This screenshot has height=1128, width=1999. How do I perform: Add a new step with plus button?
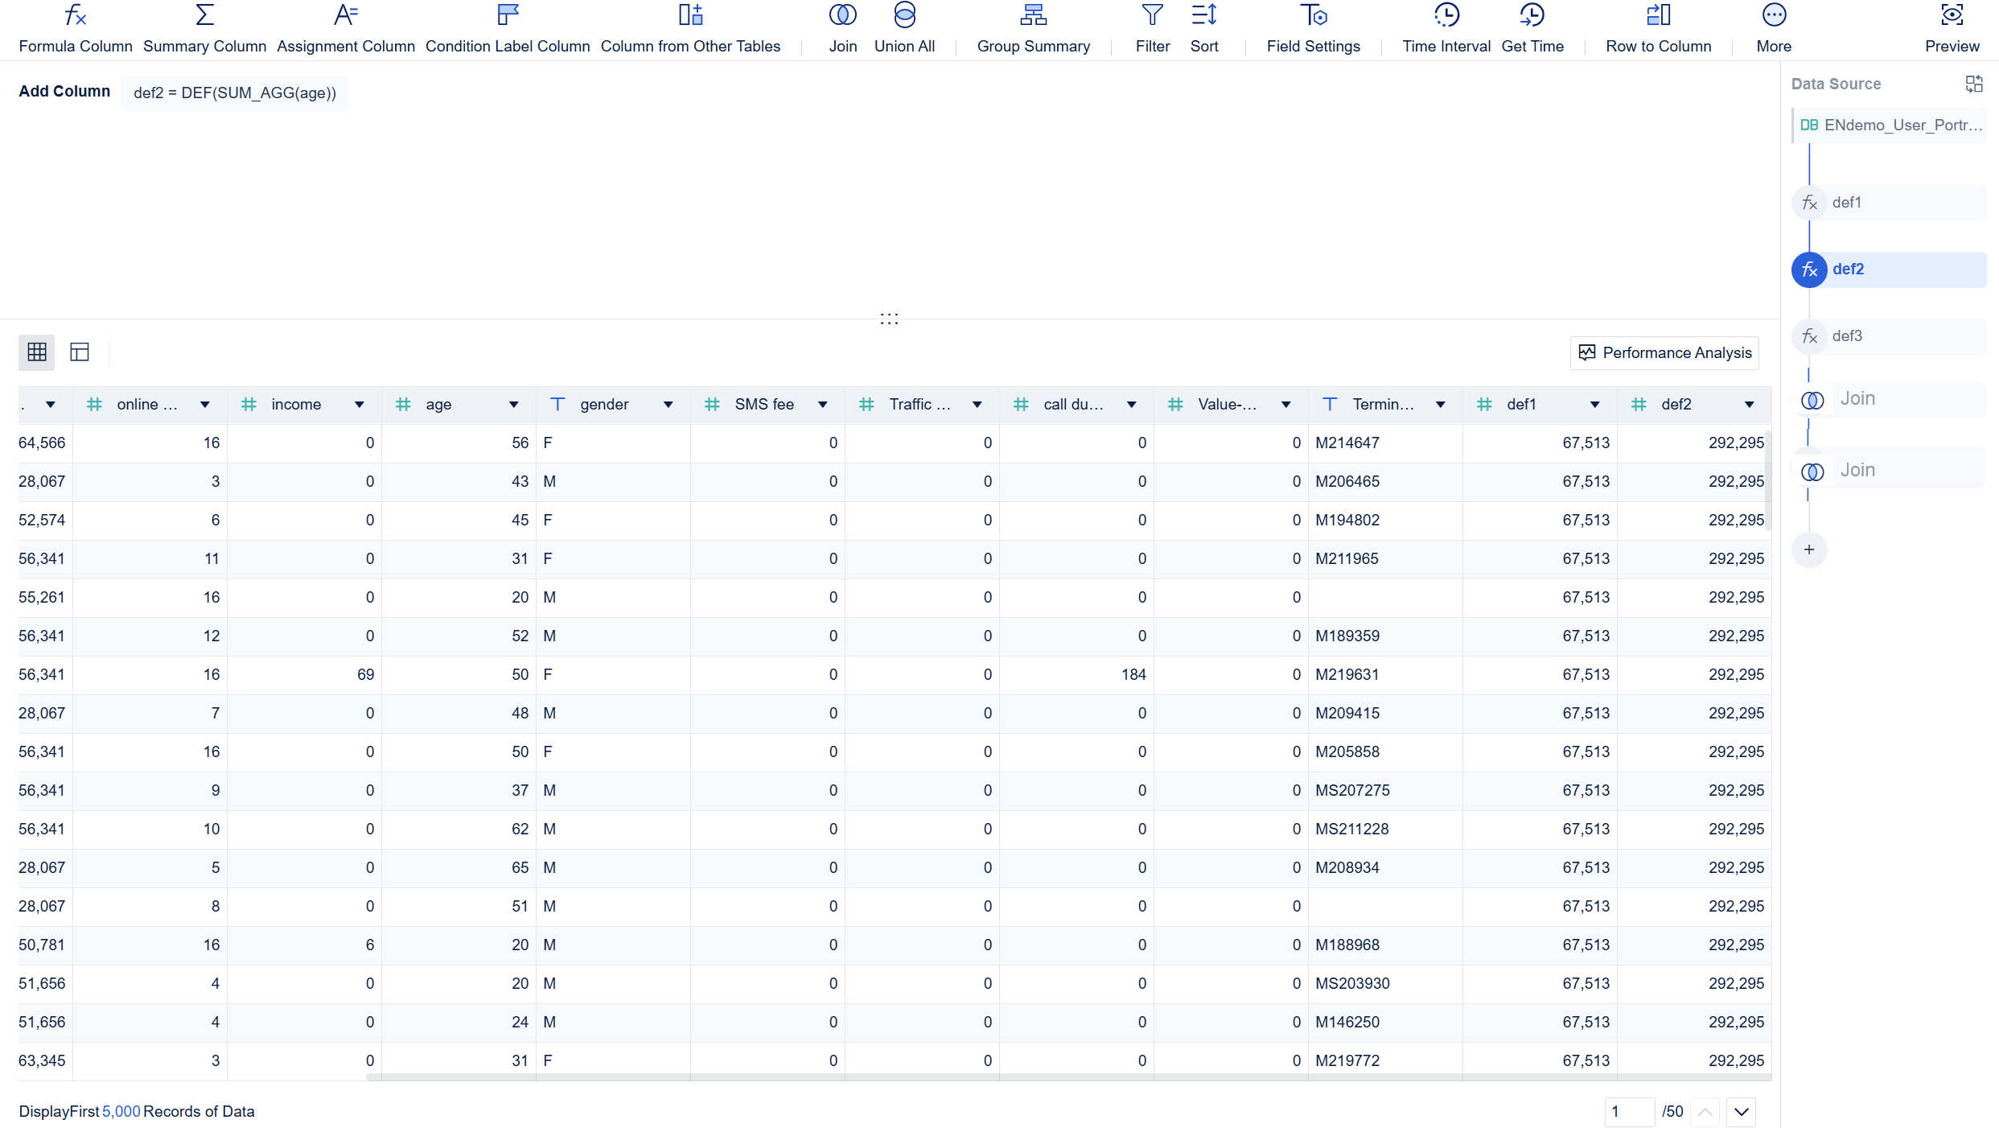[x=1809, y=550]
